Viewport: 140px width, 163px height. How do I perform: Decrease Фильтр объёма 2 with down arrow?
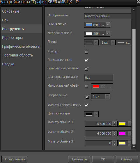[114, 135]
